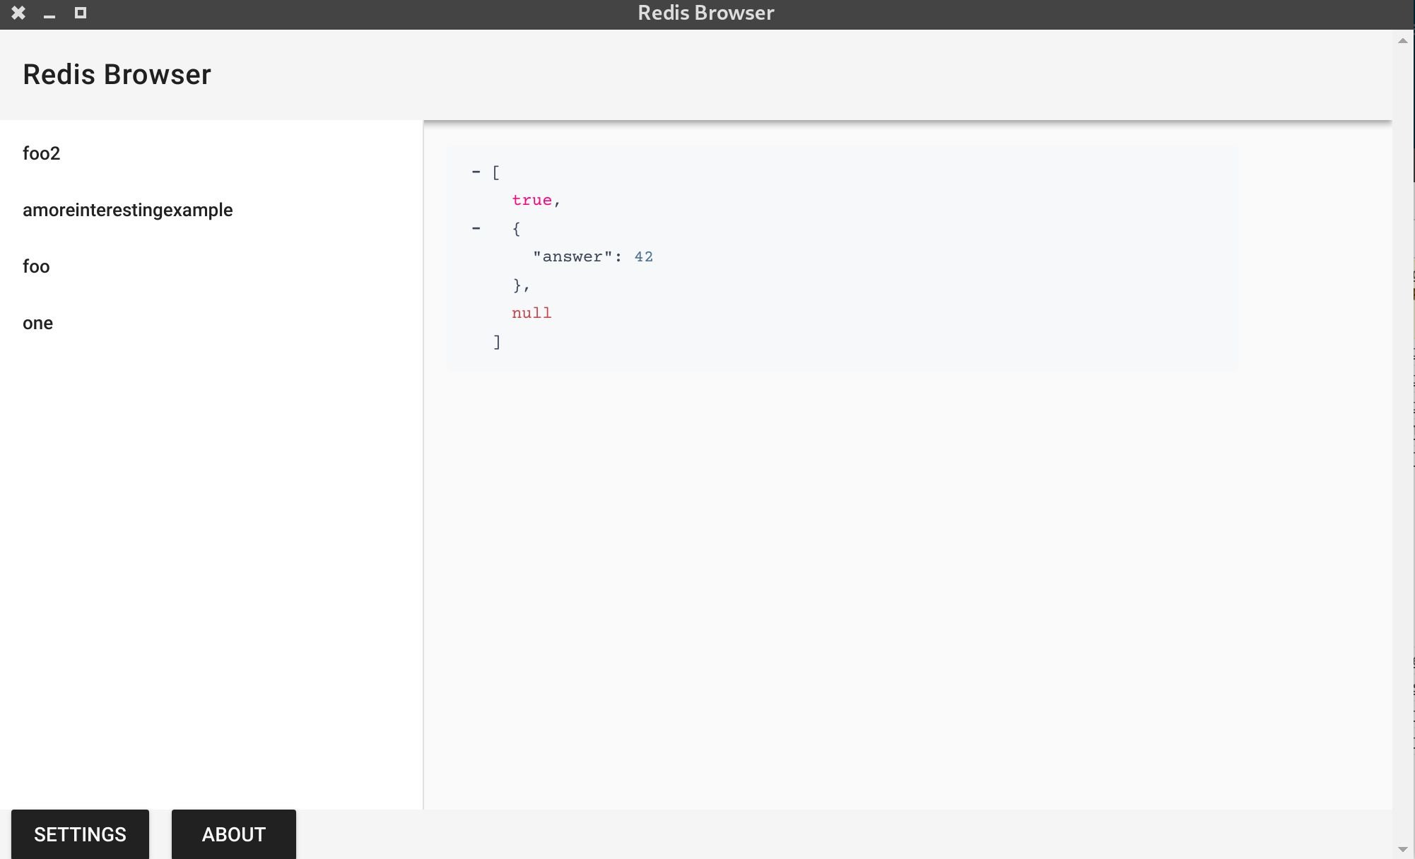
Task: Select the 'foo2' key in sidebar
Action: (x=42, y=153)
